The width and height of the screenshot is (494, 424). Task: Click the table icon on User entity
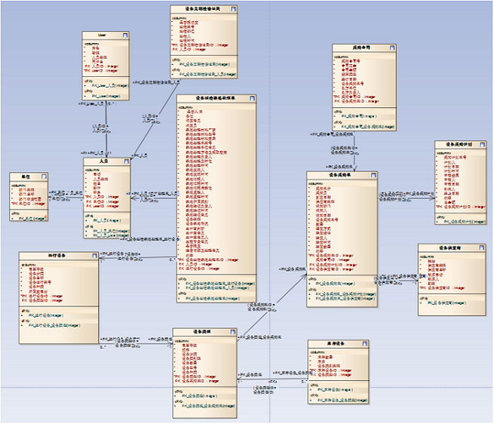pos(124,35)
